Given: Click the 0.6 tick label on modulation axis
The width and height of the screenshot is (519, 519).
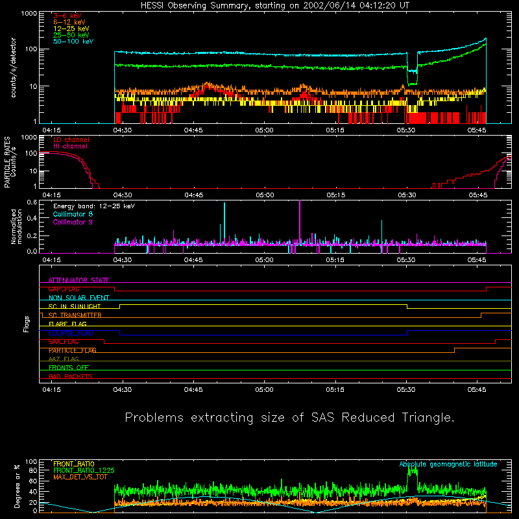Looking at the screenshot, I should 32,202.
